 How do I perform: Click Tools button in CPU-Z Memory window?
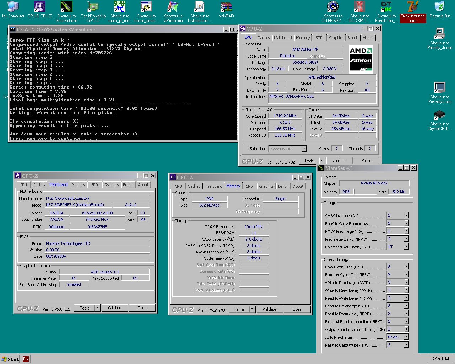239,309
